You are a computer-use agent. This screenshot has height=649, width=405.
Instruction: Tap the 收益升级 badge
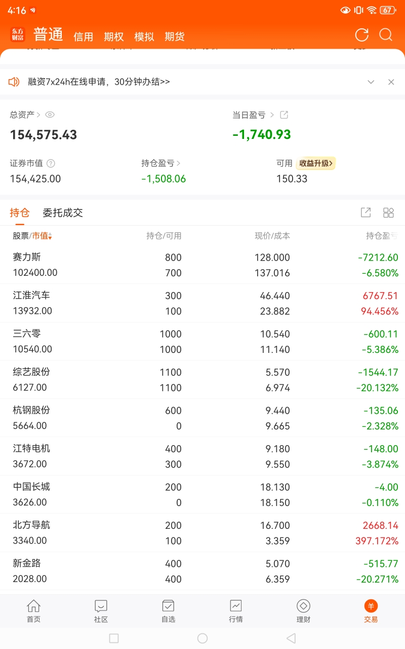[x=316, y=163]
